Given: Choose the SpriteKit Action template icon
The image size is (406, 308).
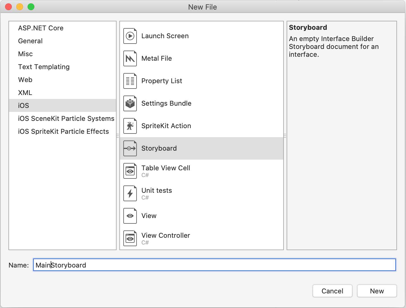Looking at the screenshot, I should (x=130, y=126).
